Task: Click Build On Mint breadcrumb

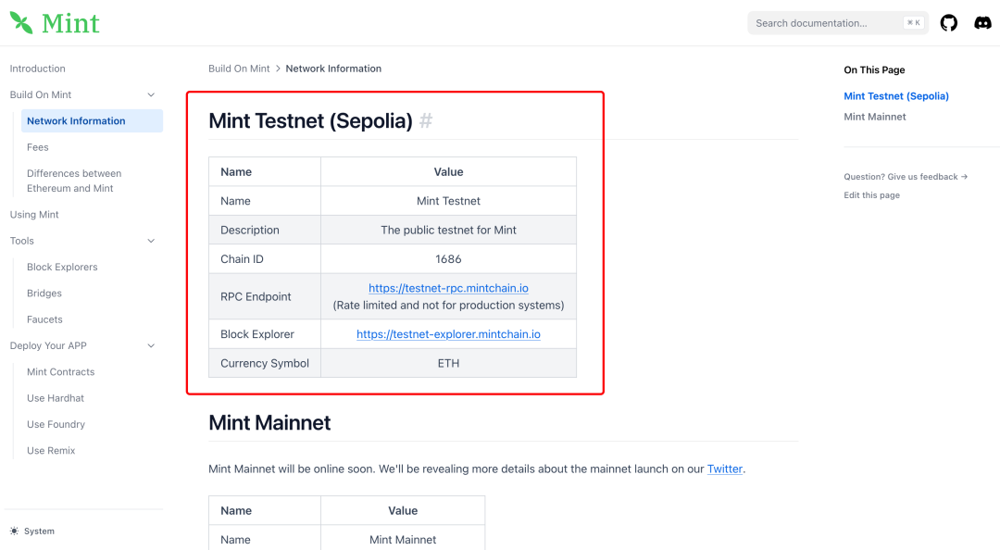Action: (239, 69)
